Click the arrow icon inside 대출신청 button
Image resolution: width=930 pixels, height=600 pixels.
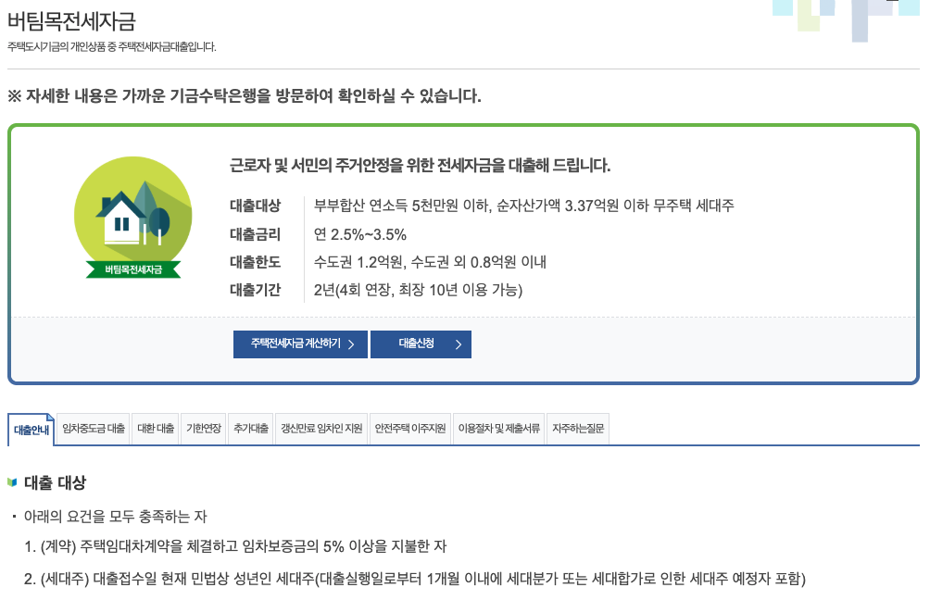pyautogui.click(x=456, y=344)
